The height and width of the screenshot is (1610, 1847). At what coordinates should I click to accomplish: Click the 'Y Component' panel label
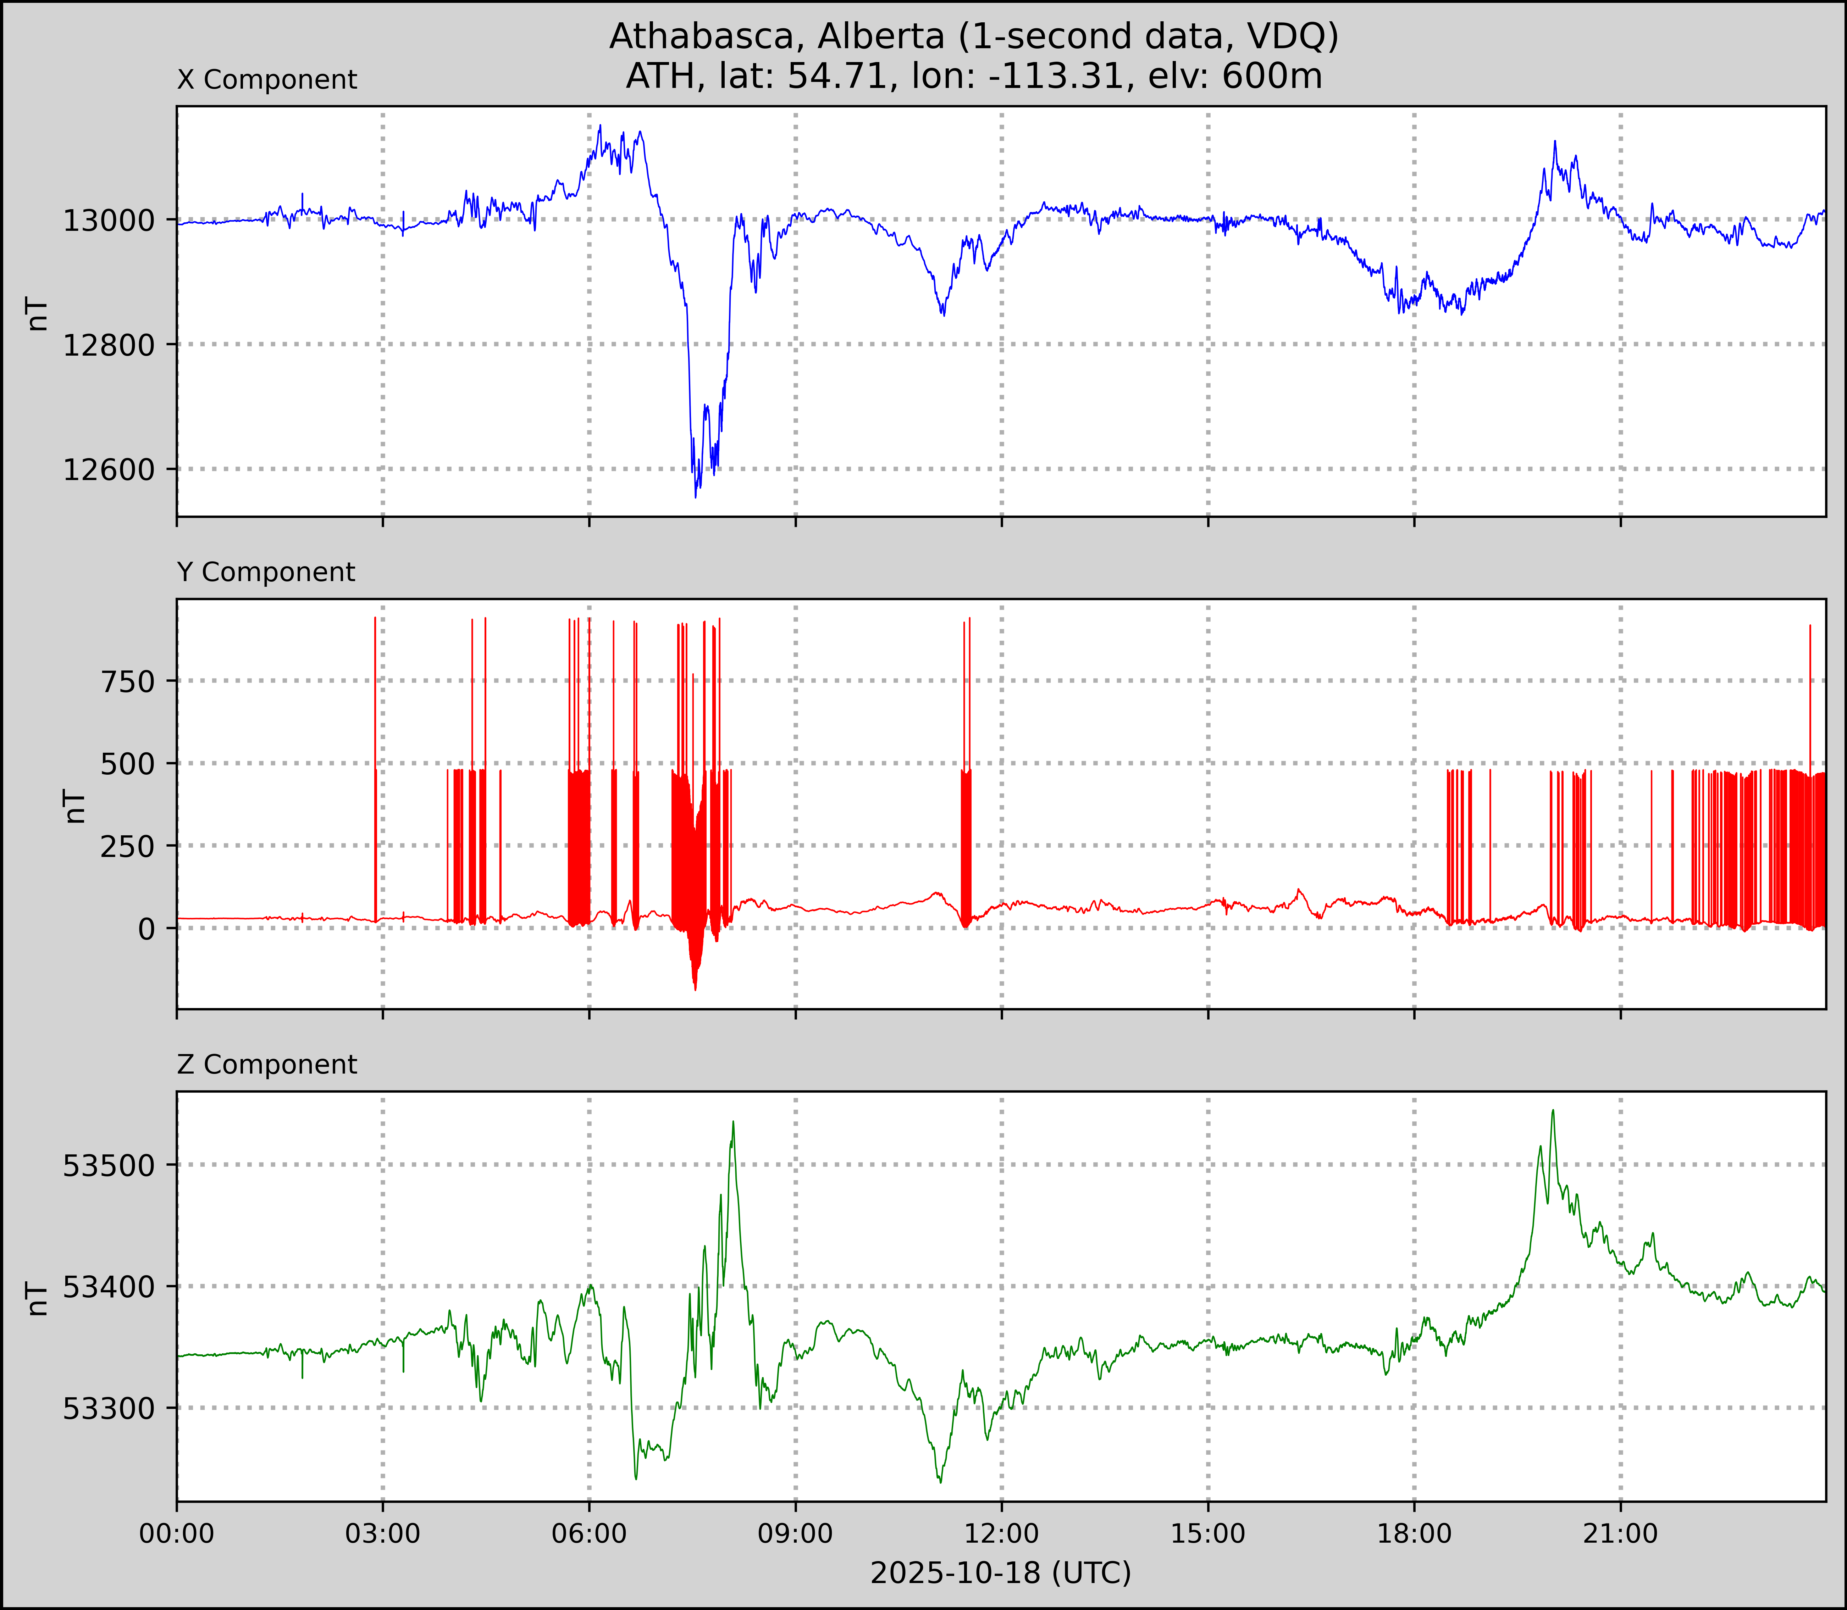click(x=266, y=572)
